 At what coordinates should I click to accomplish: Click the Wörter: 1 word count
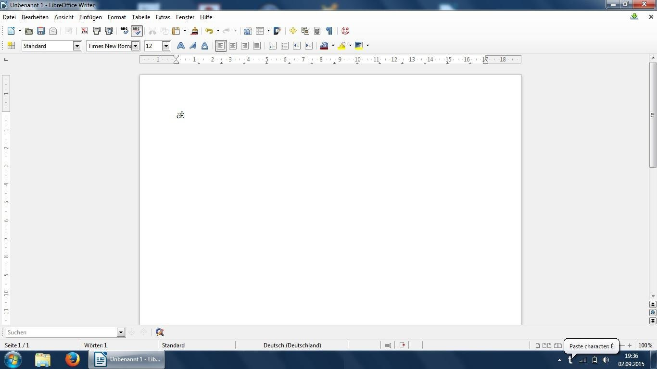click(95, 345)
